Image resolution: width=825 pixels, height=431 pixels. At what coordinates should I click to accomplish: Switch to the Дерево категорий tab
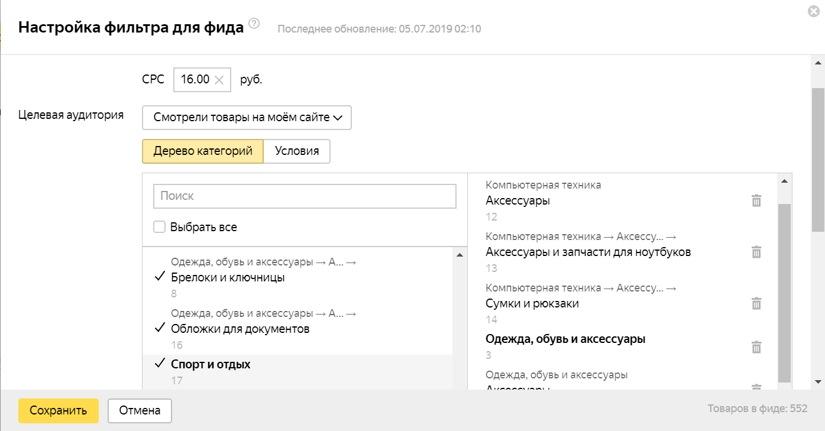pyautogui.click(x=203, y=151)
